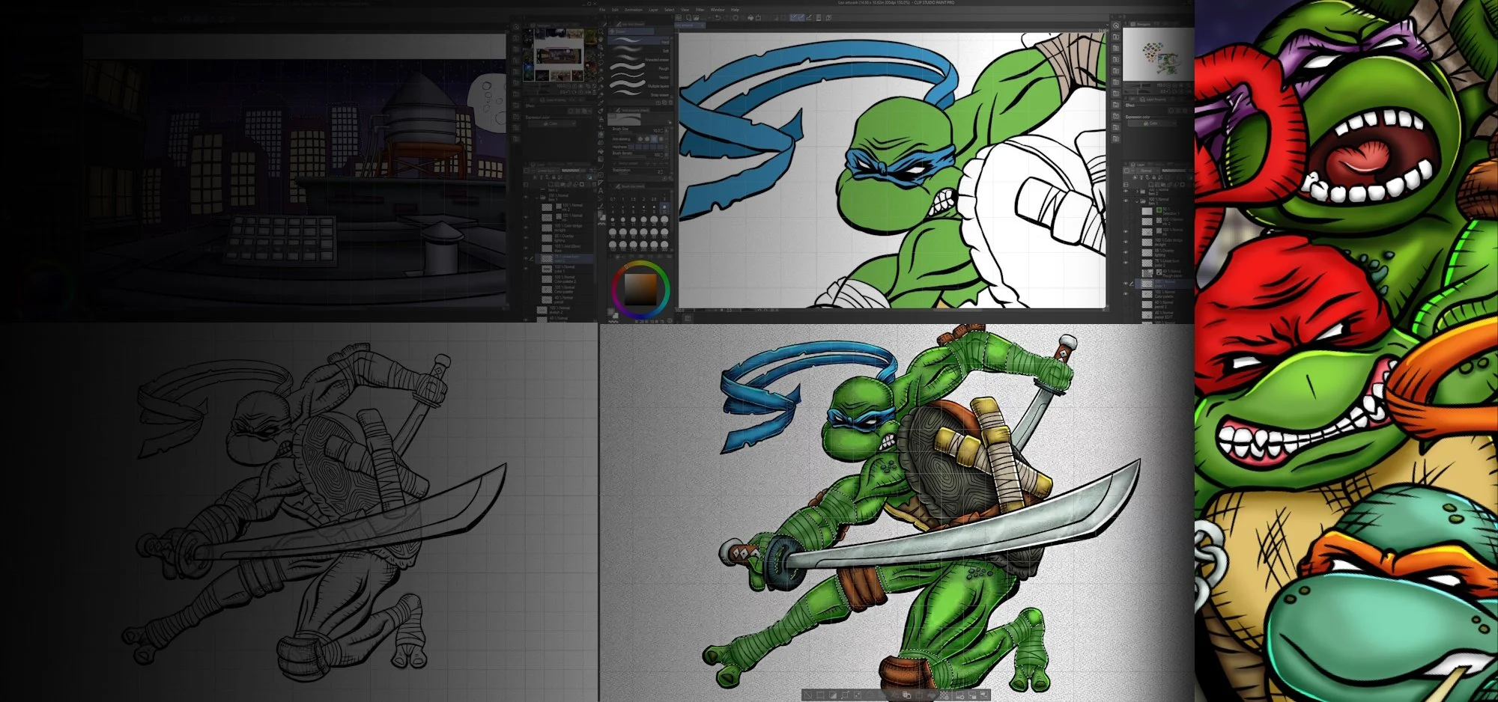This screenshot has height=702, width=1498.
Task: Open left Expression color 'Color' dropdown
Action: click(x=552, y=123)
